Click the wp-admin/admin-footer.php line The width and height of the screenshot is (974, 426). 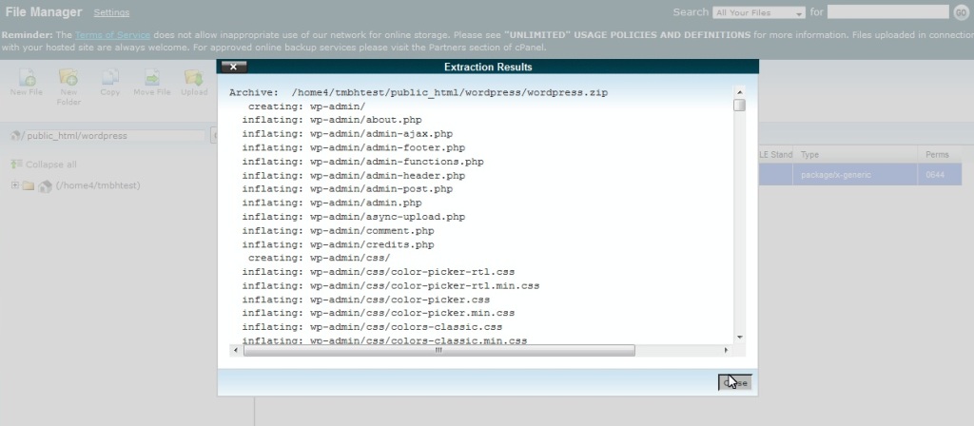354,147
